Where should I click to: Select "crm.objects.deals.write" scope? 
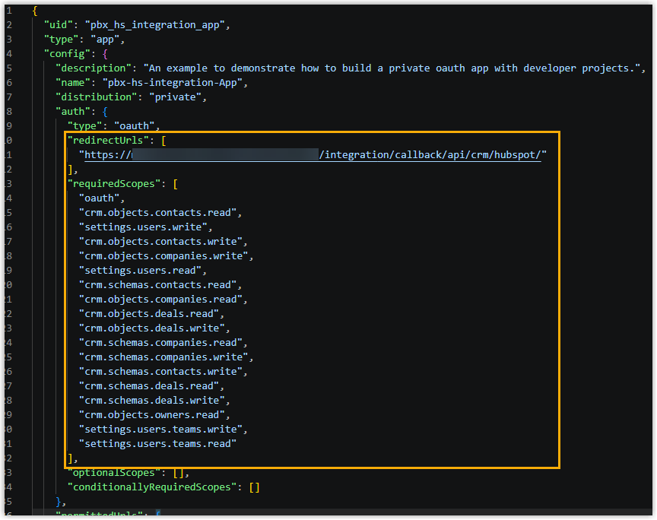coord(152,328)
